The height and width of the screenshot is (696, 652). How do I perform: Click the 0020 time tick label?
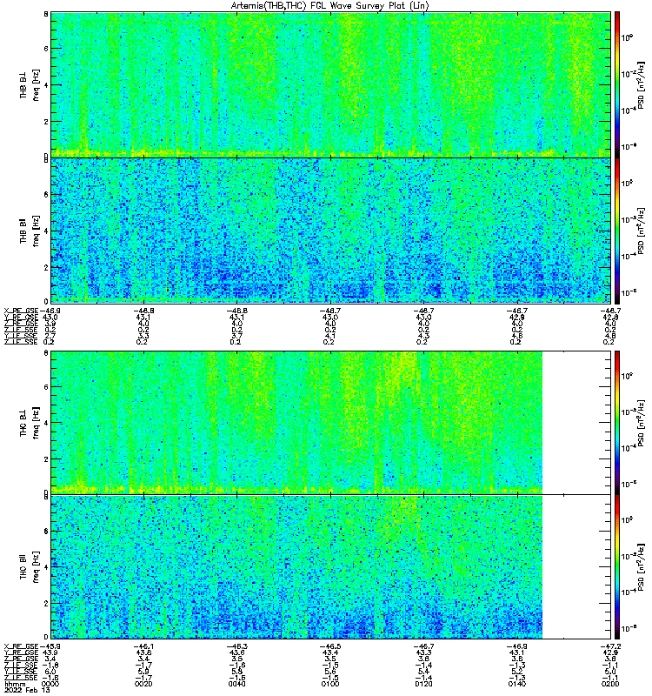(143, 684)
